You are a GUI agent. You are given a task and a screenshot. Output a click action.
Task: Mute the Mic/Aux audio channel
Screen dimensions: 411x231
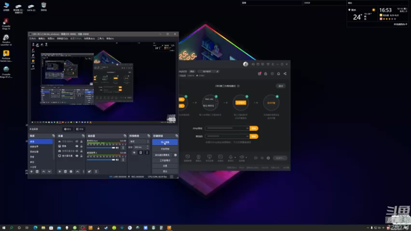tap(117, 148)
